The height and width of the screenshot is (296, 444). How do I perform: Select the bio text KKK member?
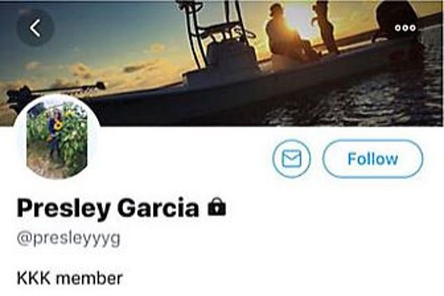[69, 278]
